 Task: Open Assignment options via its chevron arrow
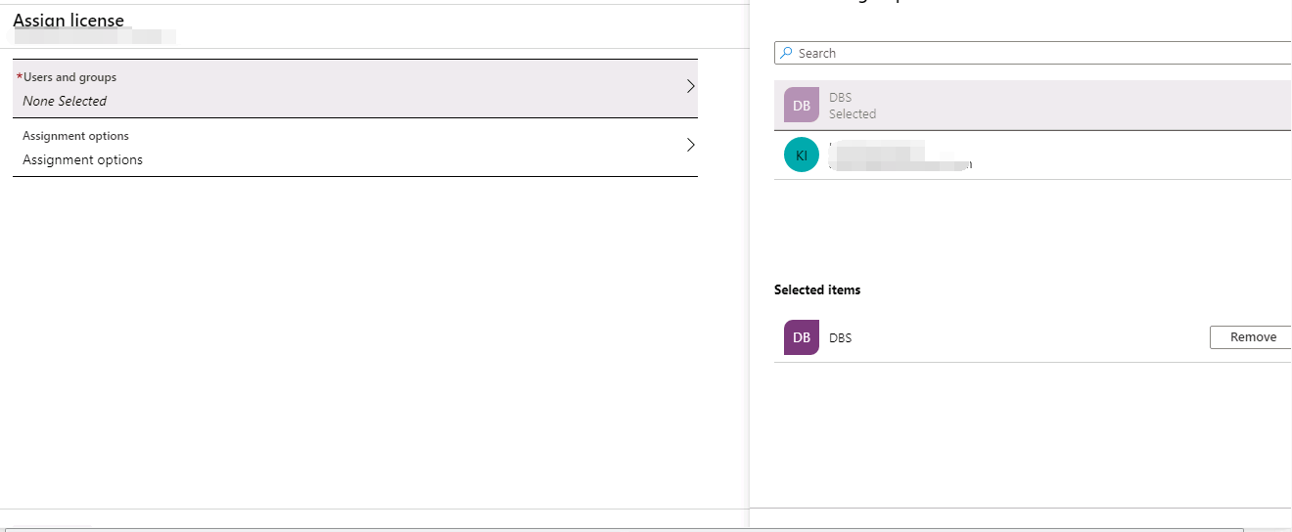[x=690, y=145]
